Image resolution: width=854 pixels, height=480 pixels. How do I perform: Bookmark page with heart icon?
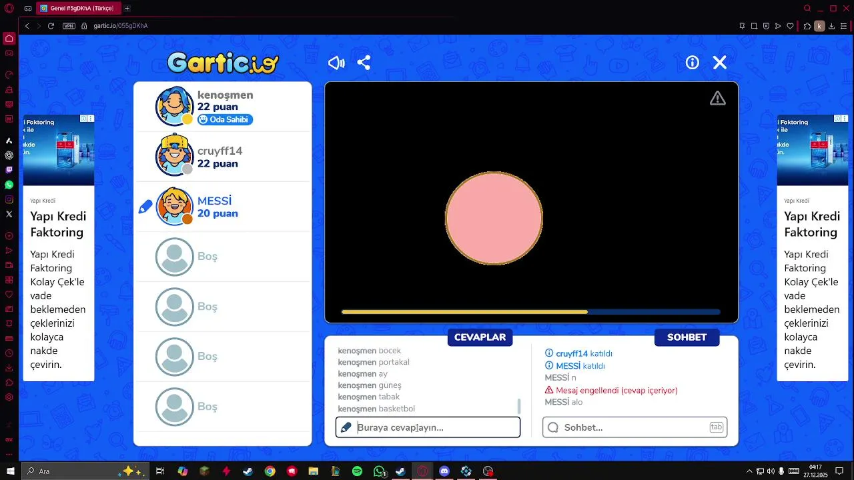coord(791,26)
